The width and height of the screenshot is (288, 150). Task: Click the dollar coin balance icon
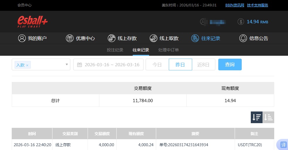pos(241,22)
